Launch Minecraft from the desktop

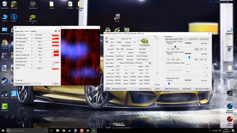tap(14, 5)
